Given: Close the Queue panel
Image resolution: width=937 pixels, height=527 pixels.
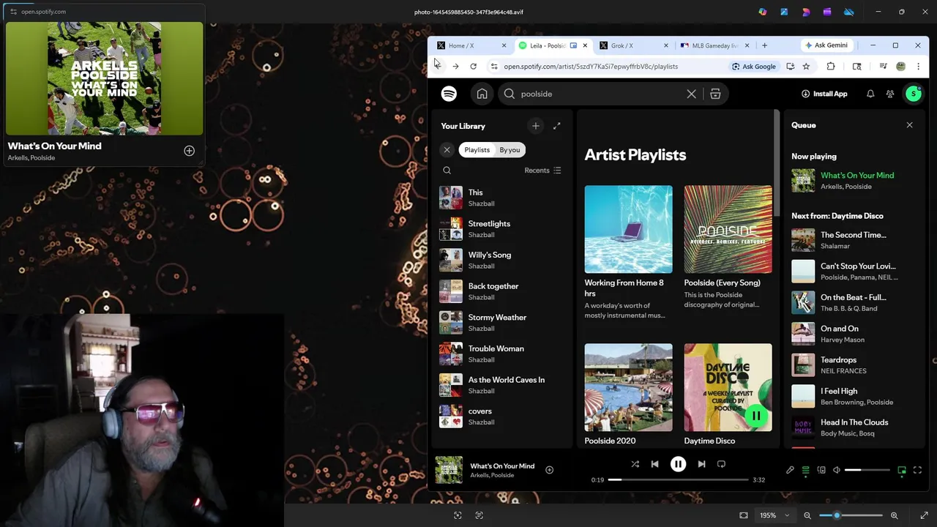Looking at the screenshot, I should point(909,125).
